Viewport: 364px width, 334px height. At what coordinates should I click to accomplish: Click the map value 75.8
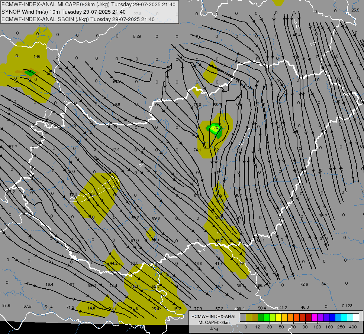pos(197,105)
